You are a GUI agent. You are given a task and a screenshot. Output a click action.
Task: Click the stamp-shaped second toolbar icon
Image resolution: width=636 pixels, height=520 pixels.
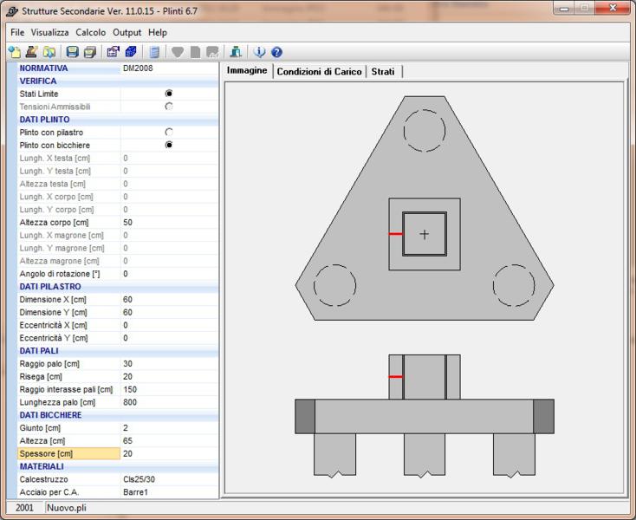32,52
